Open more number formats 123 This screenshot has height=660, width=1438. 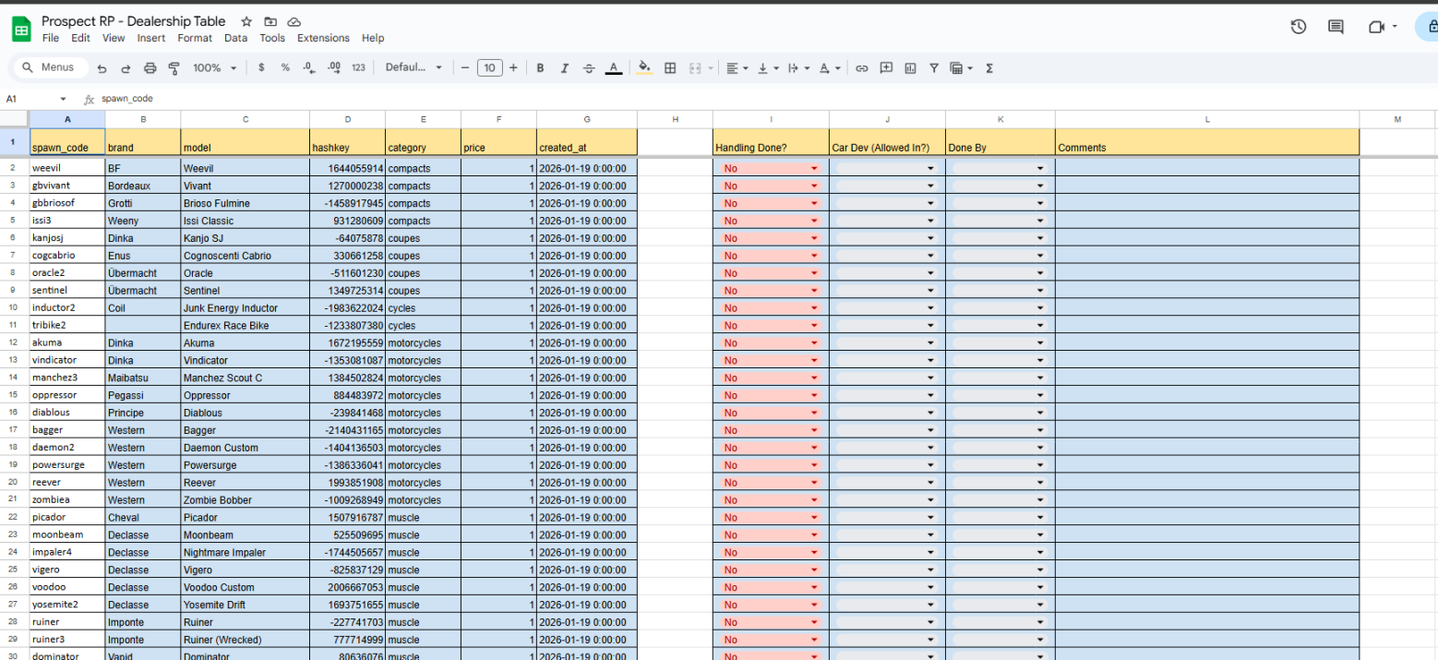[358, 68]
